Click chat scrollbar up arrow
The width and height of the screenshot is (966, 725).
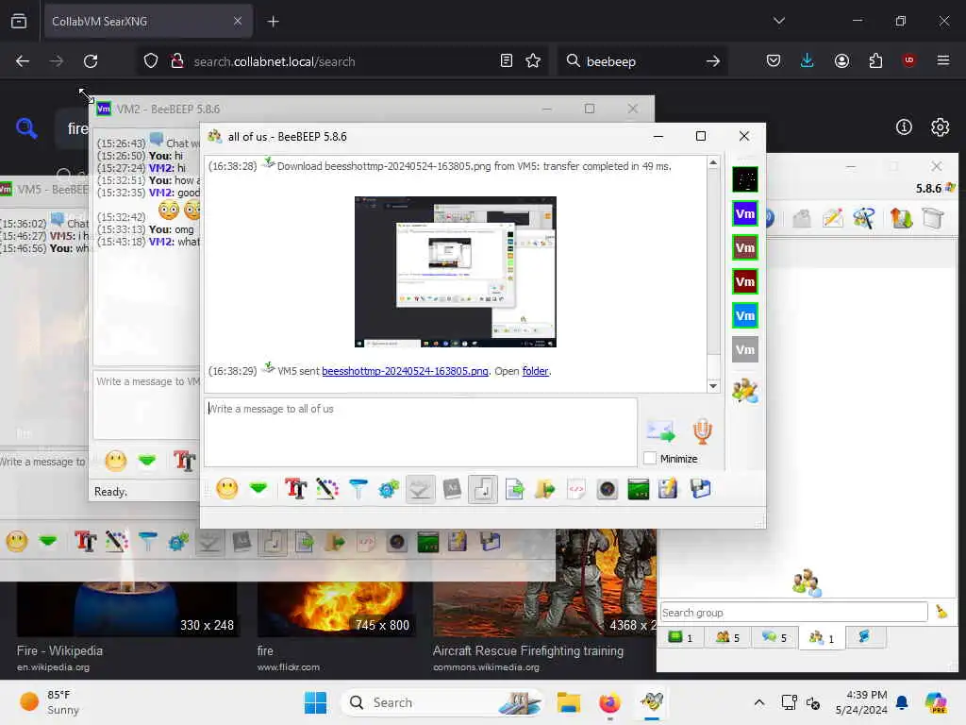(713, 162)
